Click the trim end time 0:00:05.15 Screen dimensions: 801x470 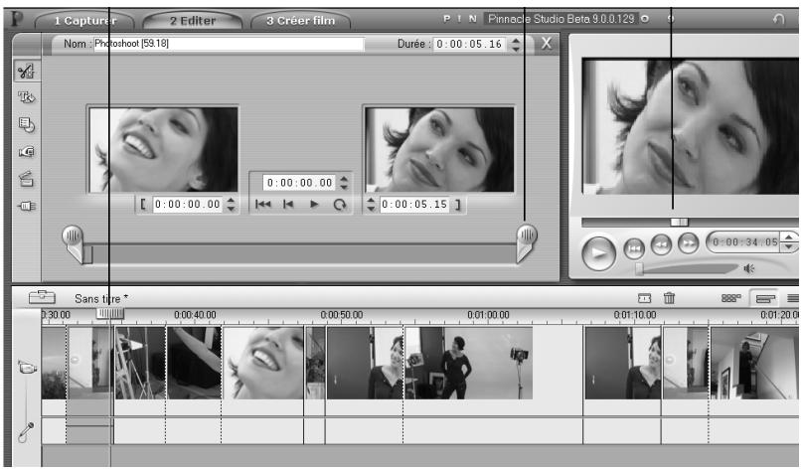click(414, 205)
